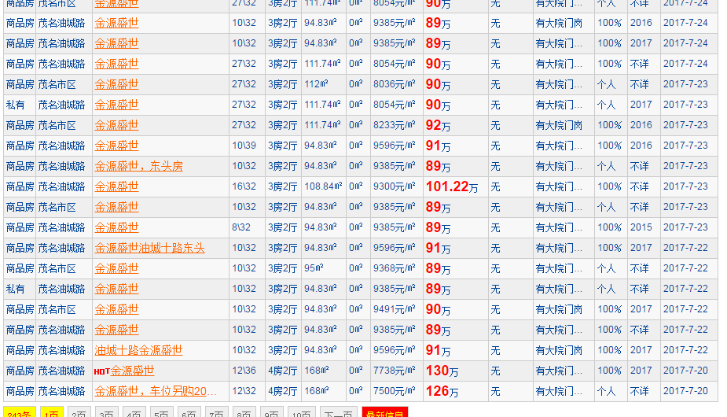
Task: Open the 金源盛世 listing on floor 8\32
Action: point(116,227)
